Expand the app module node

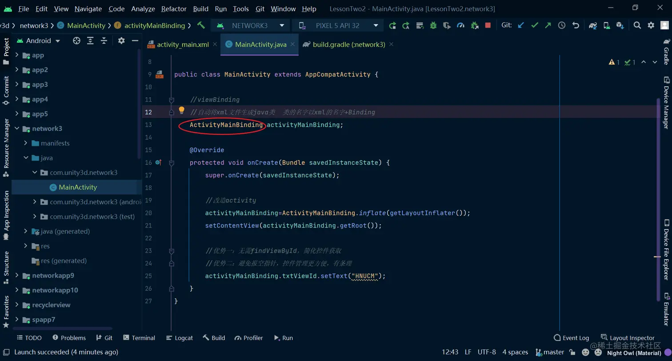(x=17, y=55)
